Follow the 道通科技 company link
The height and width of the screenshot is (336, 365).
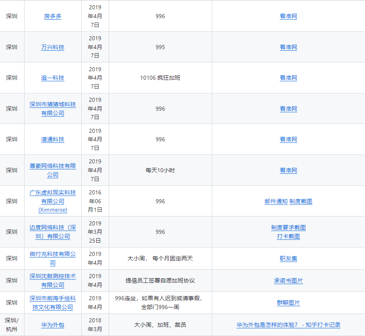[x=53, y=139]
